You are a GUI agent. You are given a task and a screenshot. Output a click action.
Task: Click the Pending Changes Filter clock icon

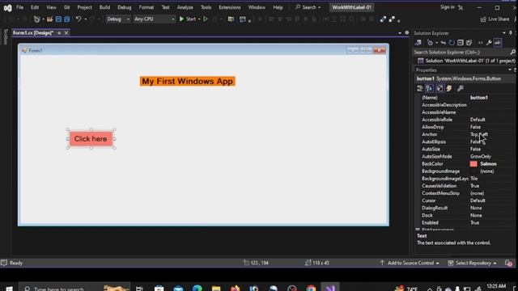coord(430,43)
